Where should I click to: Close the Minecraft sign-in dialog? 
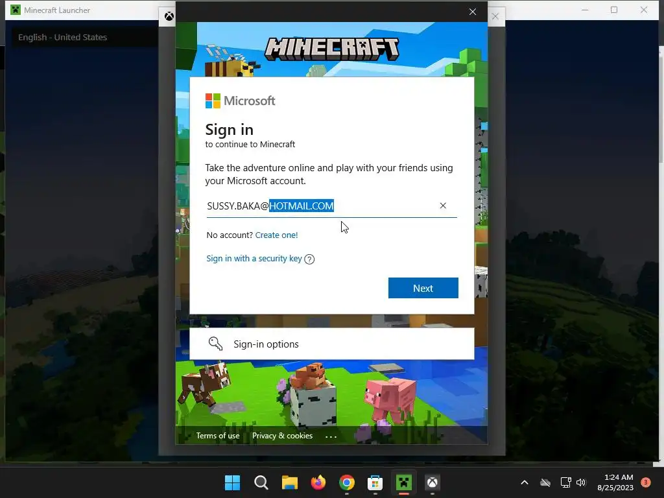pos(473,12)
